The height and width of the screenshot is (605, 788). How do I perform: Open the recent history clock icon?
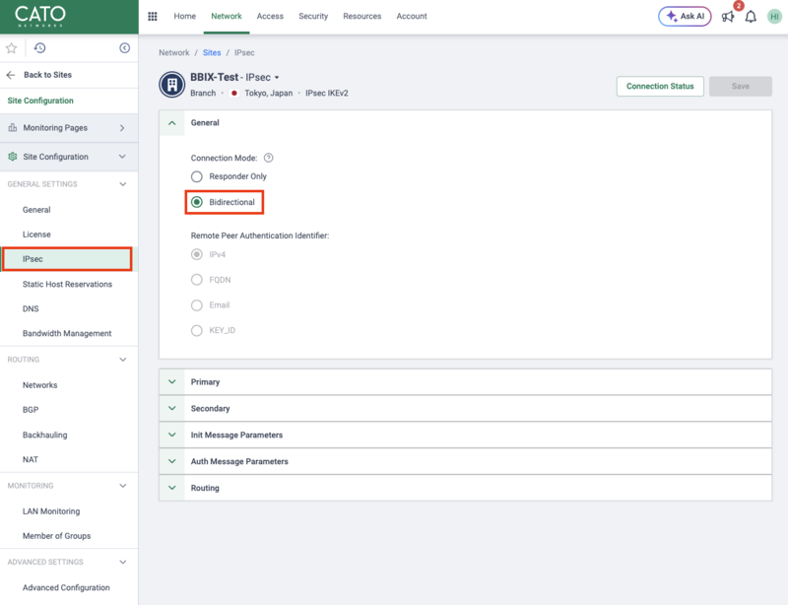(x=39, y=48)
